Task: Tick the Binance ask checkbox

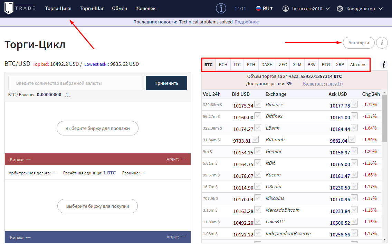Action: 354,104
